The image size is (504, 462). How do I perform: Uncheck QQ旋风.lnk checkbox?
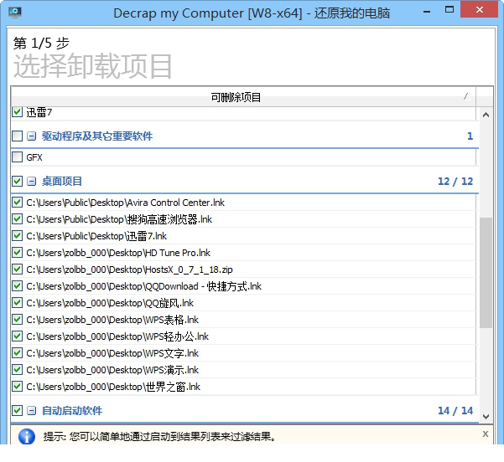(x=17, y=302)
